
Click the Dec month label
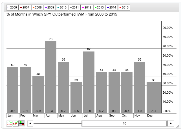coord(150,116)
